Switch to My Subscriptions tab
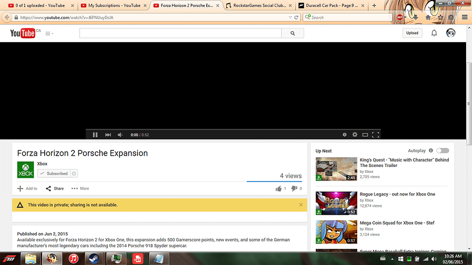 pos(114,5)
